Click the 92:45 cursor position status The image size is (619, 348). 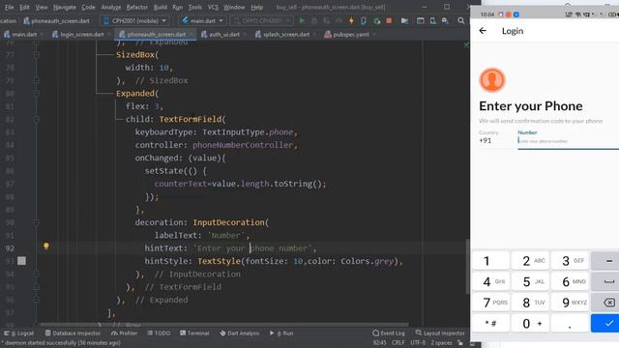point(379,343)
